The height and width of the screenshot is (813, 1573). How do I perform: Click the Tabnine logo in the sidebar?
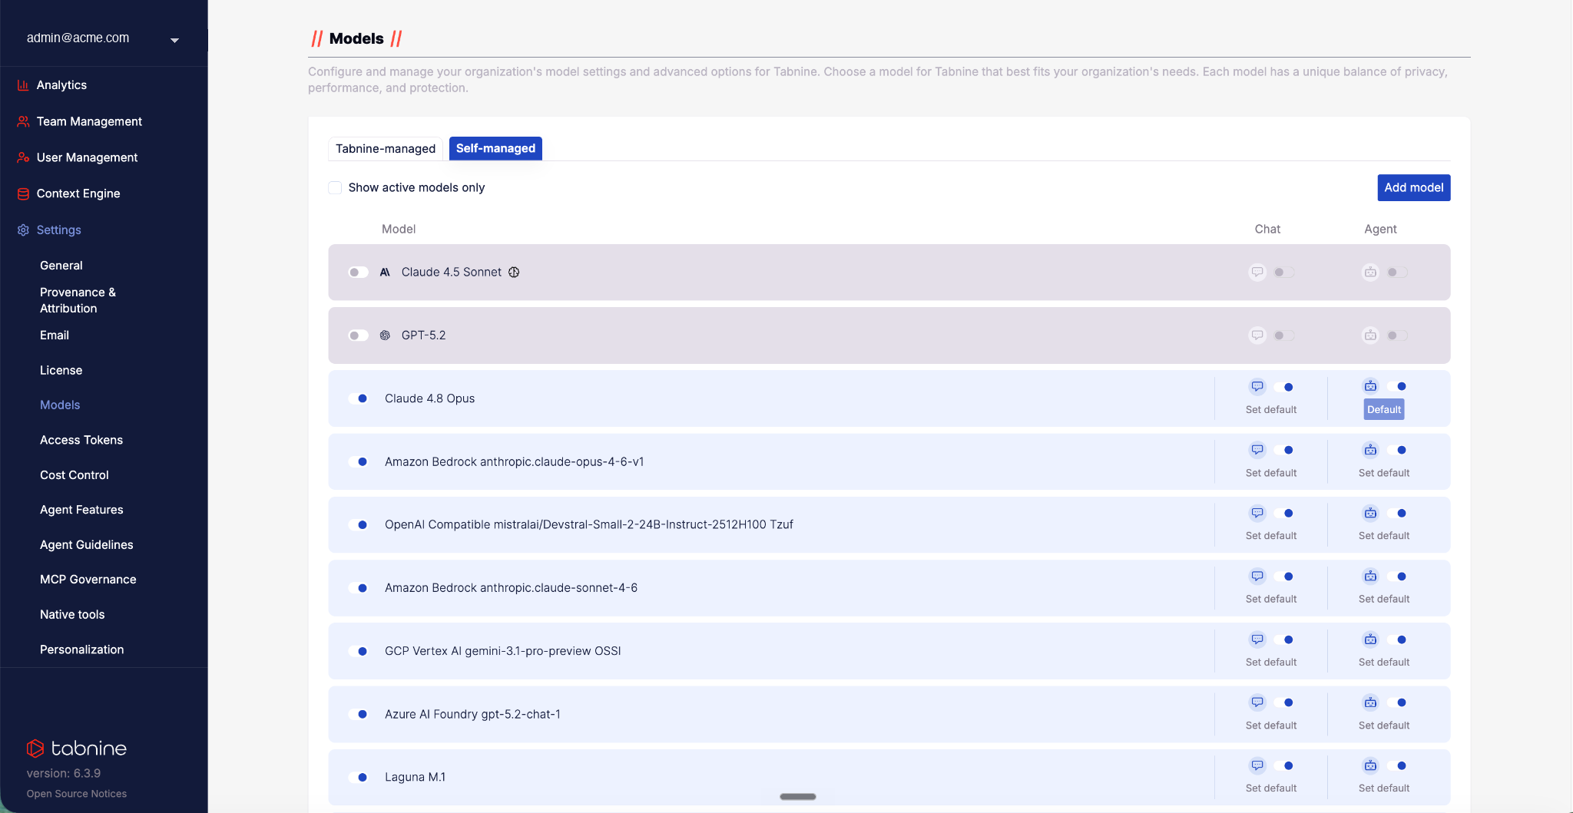tap(77, 748)
